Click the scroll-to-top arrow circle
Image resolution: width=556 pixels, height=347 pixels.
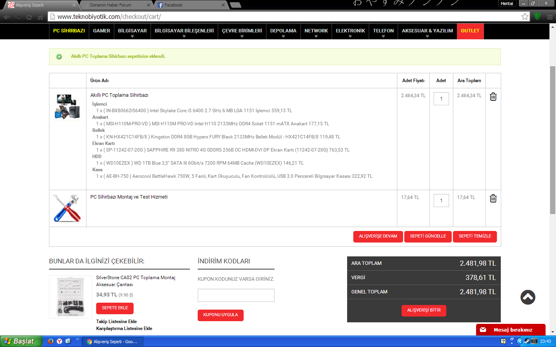[527, 297]
